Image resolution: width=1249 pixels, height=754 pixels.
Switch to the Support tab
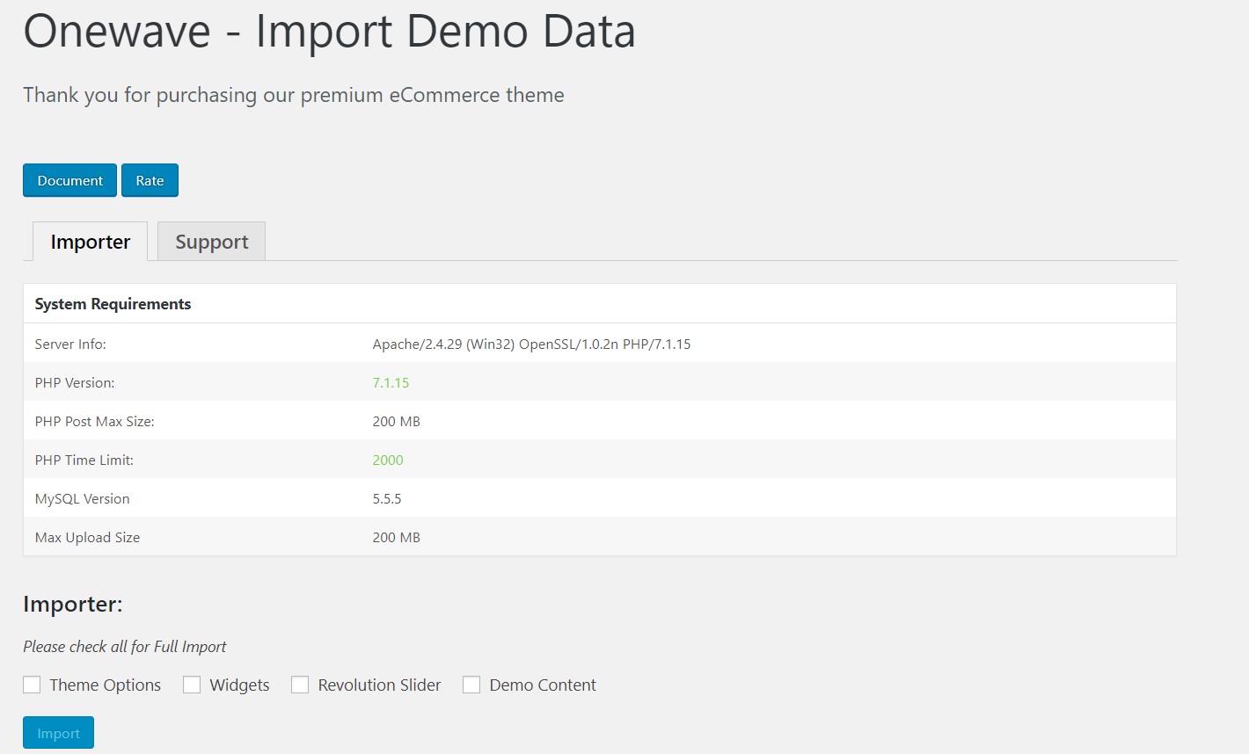pyautogui.click(x=211, y=242)
